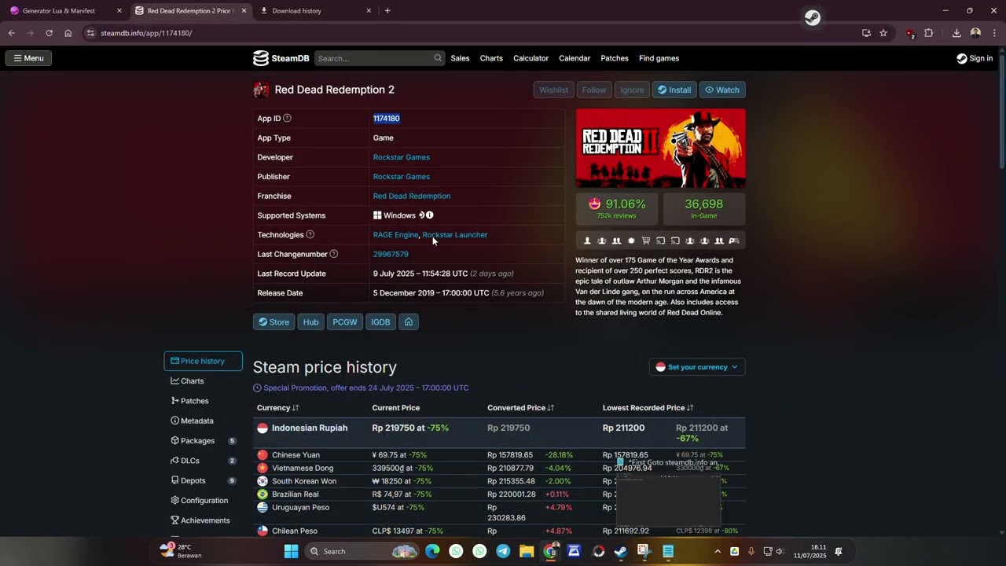Click the Steam Achievements sun-shaped icon
This screenshot has height=566, width=1006.
[631, 241]
